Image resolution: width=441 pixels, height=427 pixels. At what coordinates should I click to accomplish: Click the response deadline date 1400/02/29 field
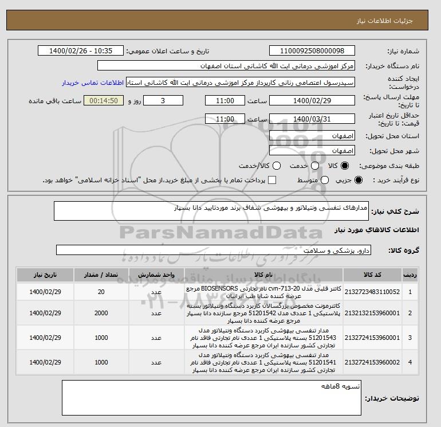pyautogui.click(x=312, y=101)
